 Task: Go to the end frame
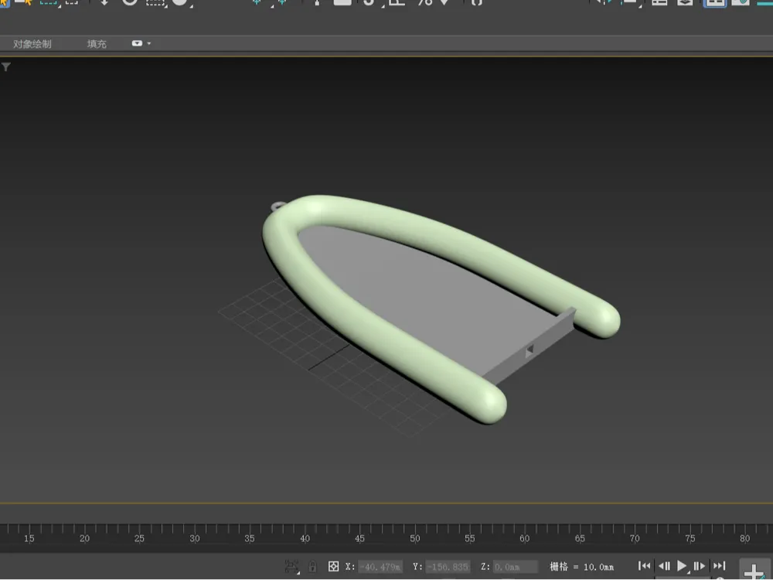point(719,566)
